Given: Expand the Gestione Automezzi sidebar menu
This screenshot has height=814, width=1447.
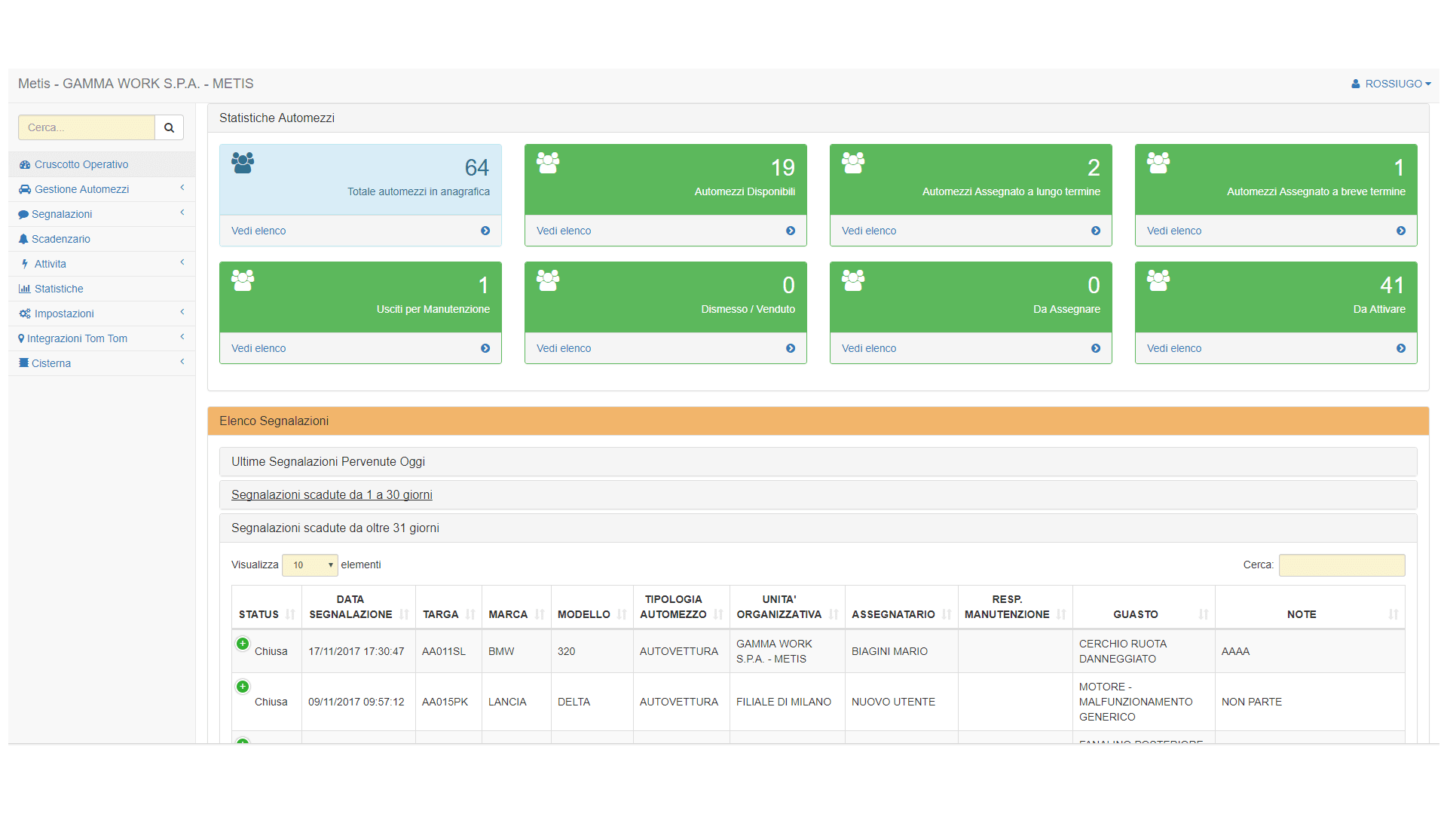Looking at the screenshot, I should coord(81,189).
